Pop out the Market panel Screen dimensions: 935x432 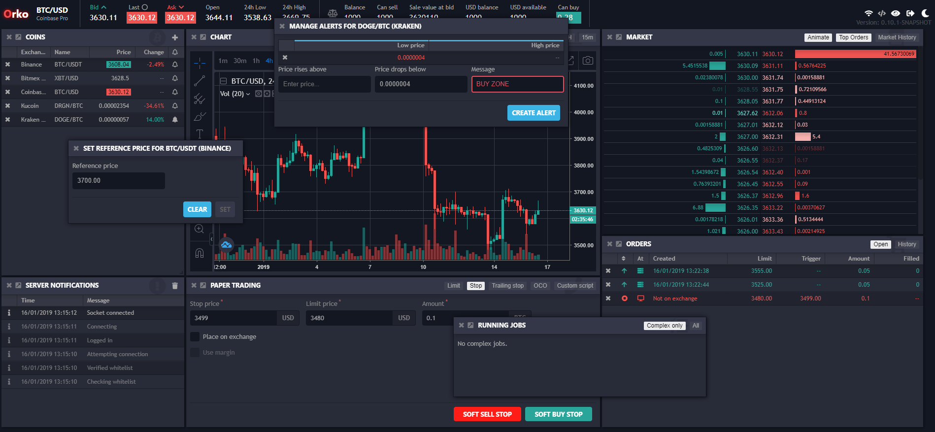pyautogui.click(x=619, y=37)
